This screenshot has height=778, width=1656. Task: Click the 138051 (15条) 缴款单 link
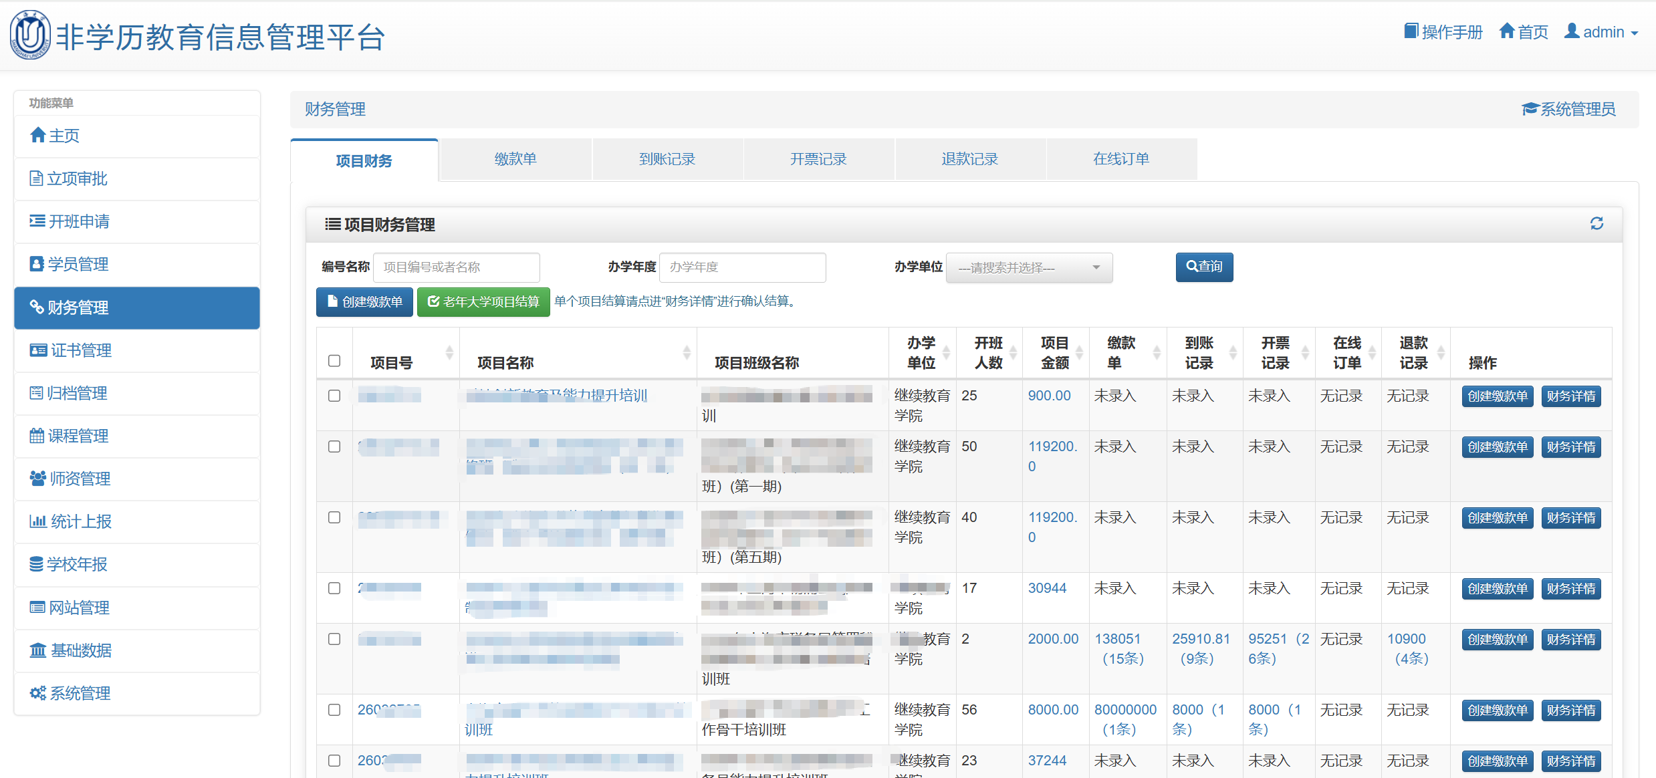coord(1120,649)
